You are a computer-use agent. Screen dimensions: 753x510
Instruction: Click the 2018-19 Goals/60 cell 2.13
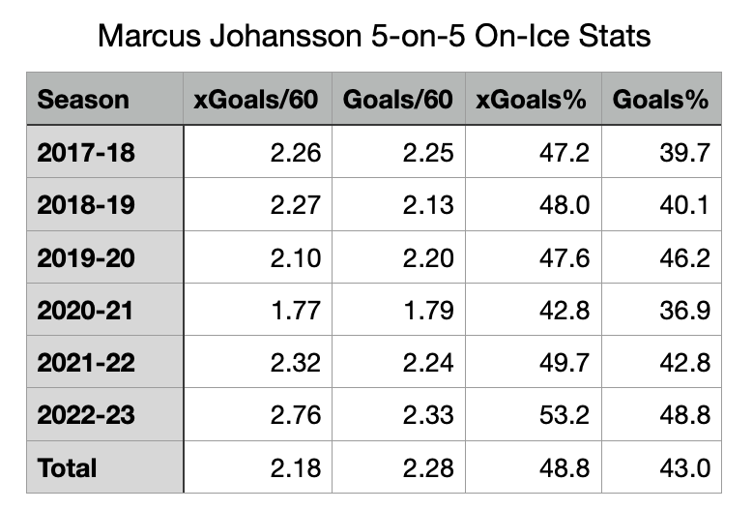click(x=426, y=205)
